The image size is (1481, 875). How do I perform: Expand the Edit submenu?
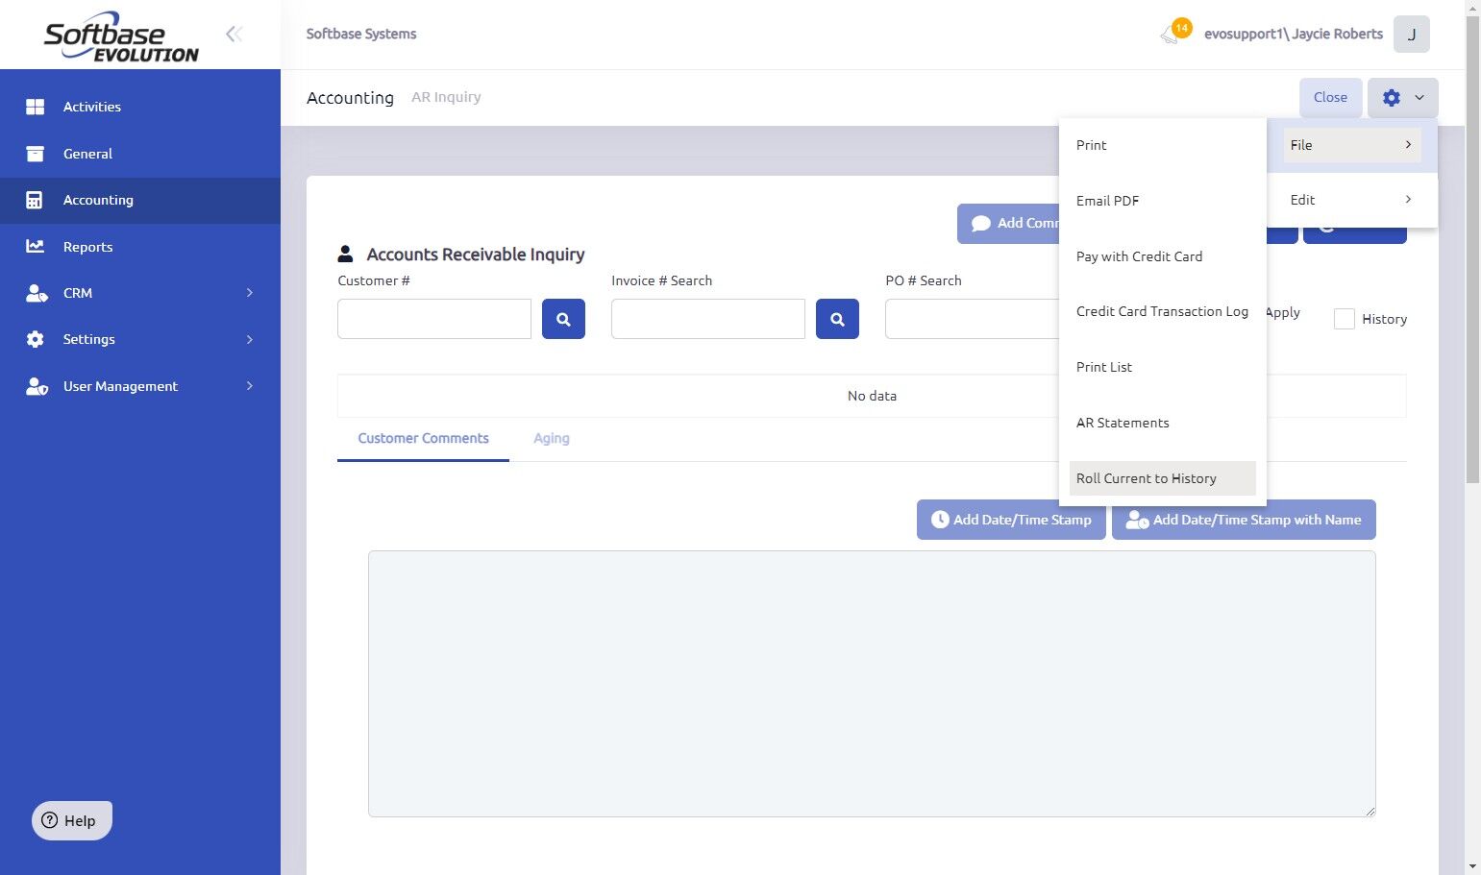pos(1351,200)
